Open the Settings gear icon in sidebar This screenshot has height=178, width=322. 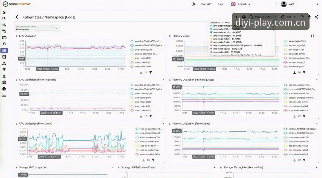pyautogui.click(x=4, y=82)
